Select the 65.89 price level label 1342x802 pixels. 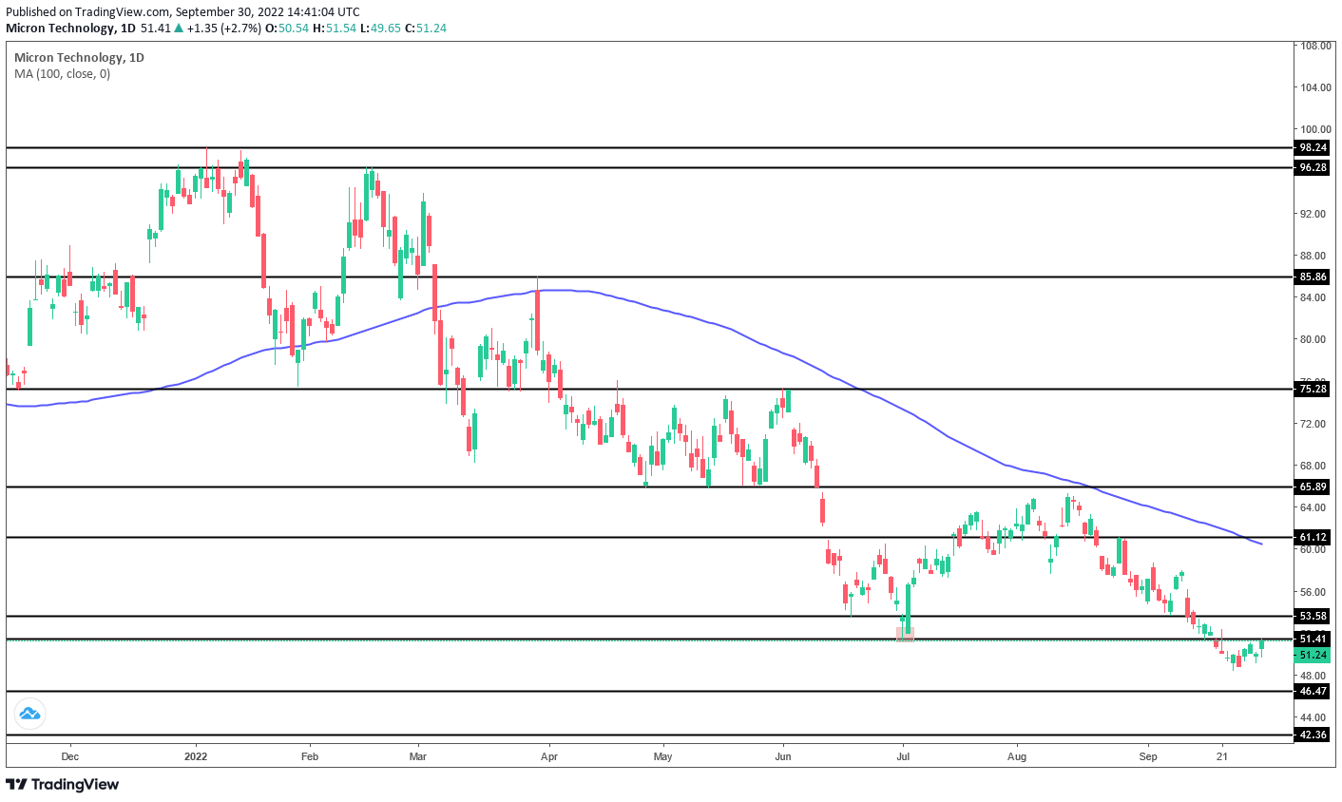click(1313, 487)
